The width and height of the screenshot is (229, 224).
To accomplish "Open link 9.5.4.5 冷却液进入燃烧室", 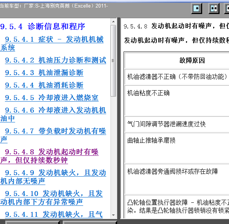I will click(52, 97).
